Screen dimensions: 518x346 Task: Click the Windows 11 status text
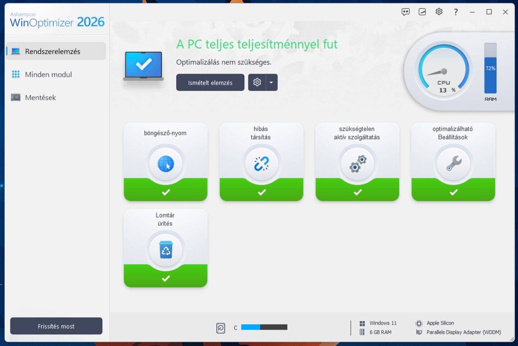click(383, 323)
